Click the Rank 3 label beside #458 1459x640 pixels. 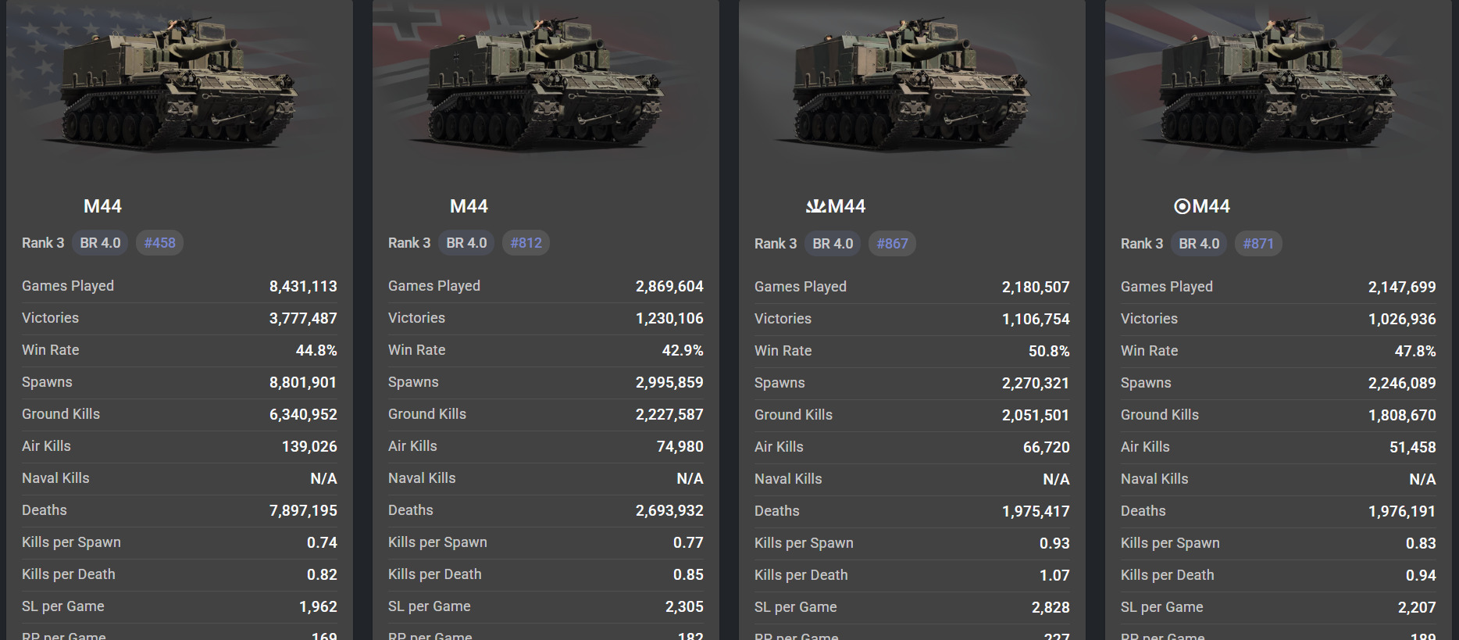43,243
